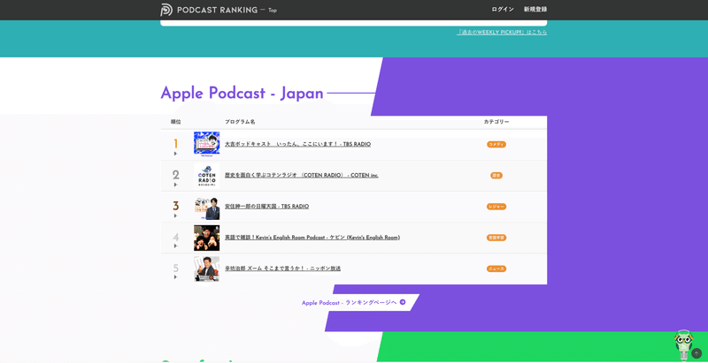
Task: Click Kevin's English Room cover thumbnail
Action: (x=207, y=238)
